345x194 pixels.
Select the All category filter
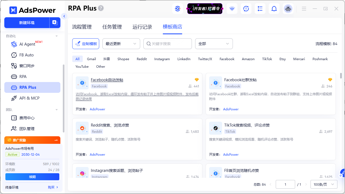click(x=78, y=59)
